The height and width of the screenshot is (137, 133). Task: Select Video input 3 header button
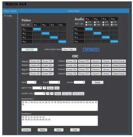pyautogui.click(x=54, y=25)
